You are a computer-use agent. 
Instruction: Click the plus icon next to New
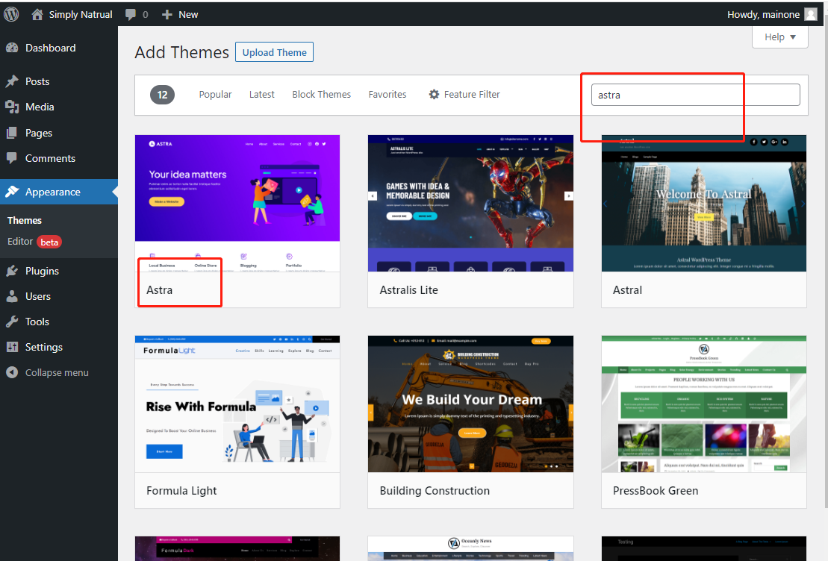tap(166, 15)
